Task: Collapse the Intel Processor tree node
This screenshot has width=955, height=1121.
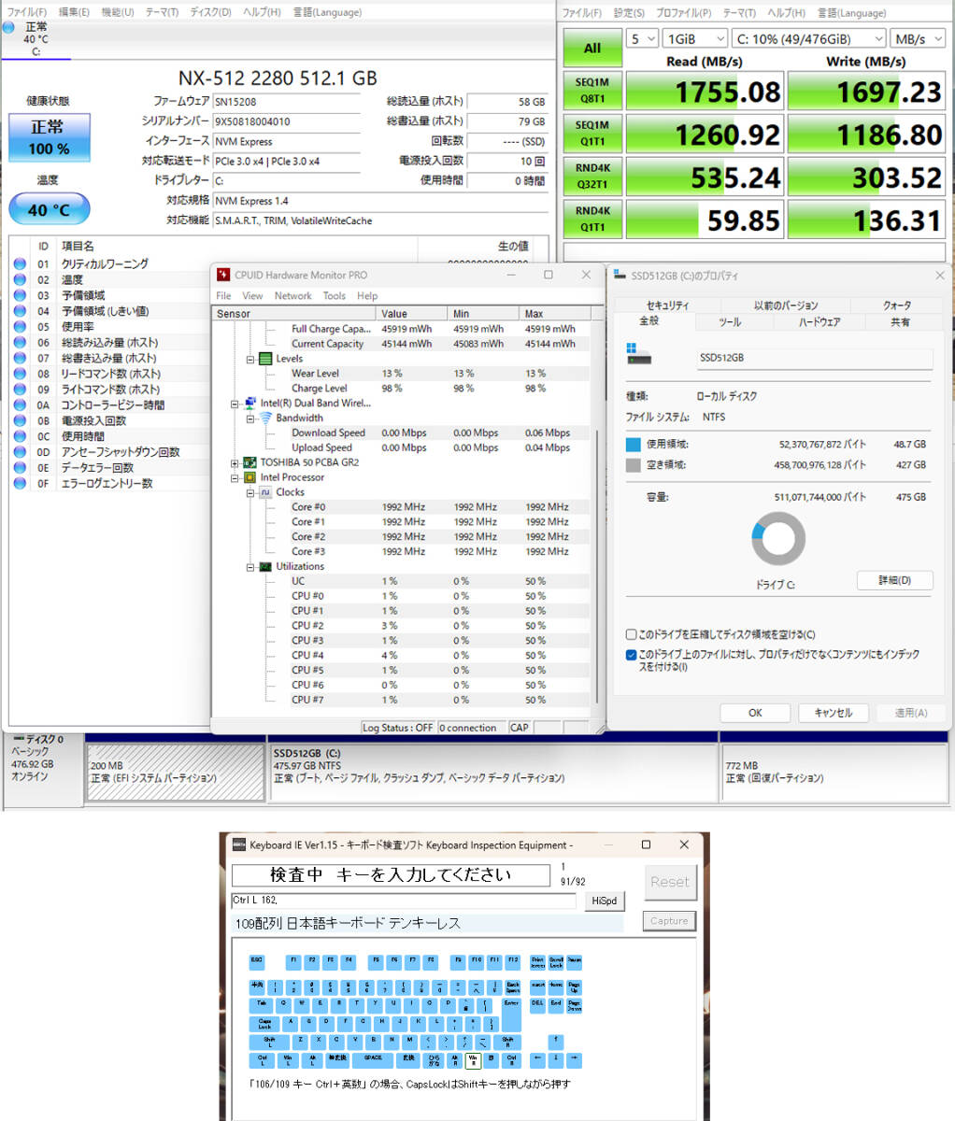Action: point(235,477)
